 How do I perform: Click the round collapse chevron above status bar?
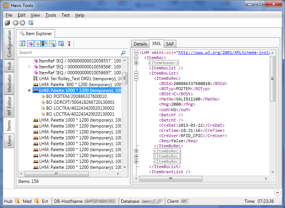click(x=277, y=192)
